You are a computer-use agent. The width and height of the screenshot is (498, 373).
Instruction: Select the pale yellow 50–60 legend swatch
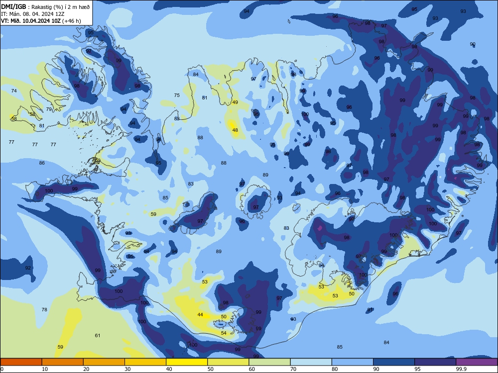pyautogui.click(x=228, y=362)
